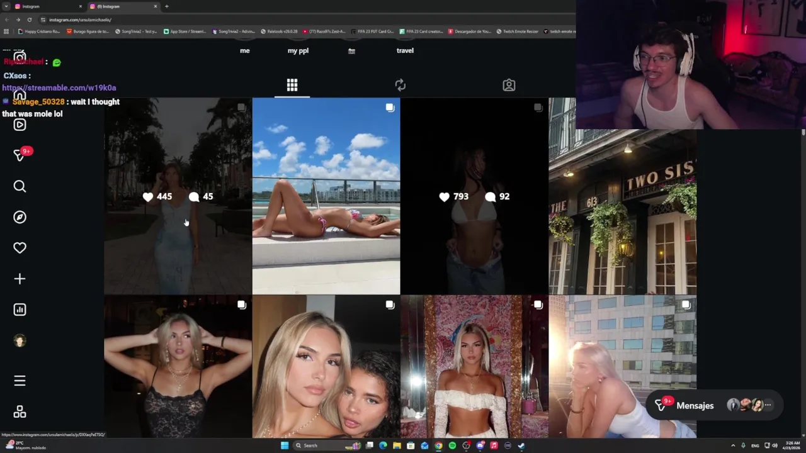This screenshot has width=806, height=453.
Task: Open the tab search dropdown arrow
Action: tap(6, 6)
